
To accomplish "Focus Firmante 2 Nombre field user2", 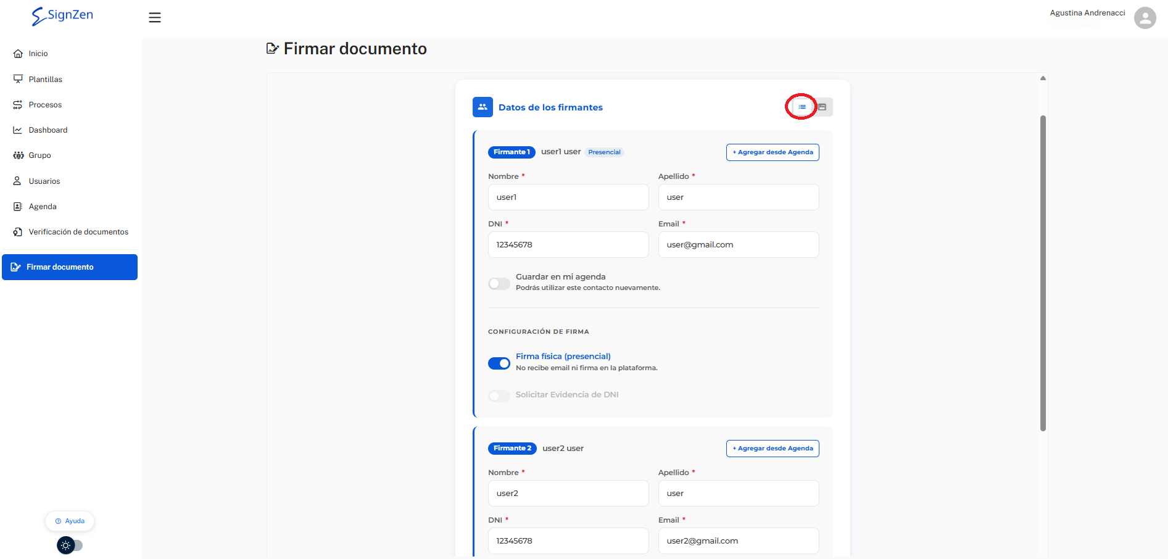I will coord(568,494).
